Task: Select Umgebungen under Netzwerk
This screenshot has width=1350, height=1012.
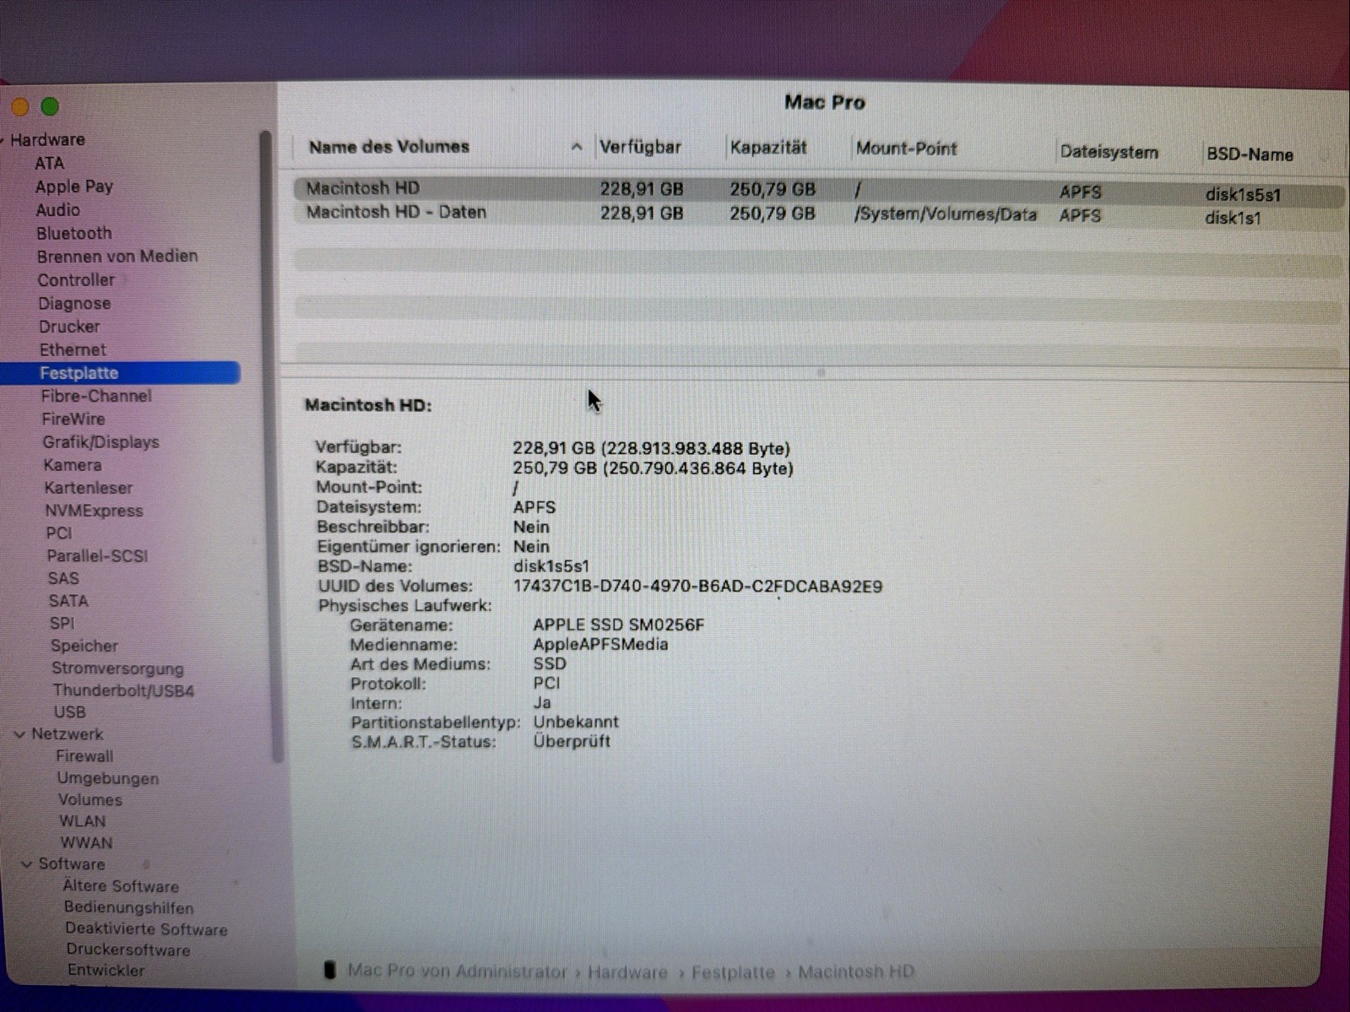Action: (108, 778)
